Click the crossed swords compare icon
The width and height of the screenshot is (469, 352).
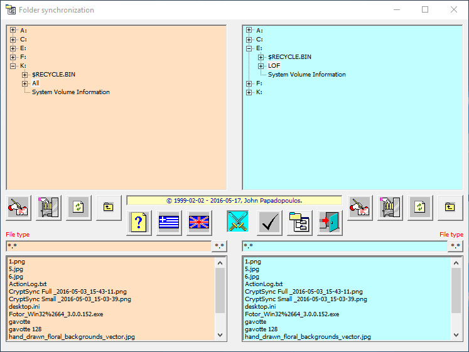click(238, 221)
